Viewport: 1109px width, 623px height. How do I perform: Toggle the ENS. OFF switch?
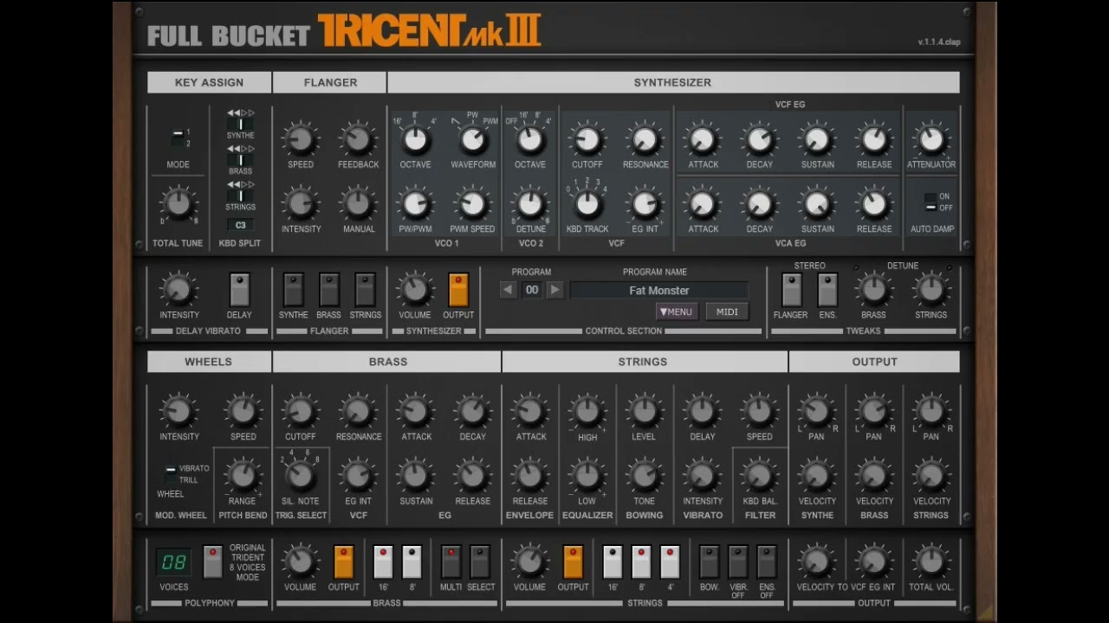coord(767,562)
